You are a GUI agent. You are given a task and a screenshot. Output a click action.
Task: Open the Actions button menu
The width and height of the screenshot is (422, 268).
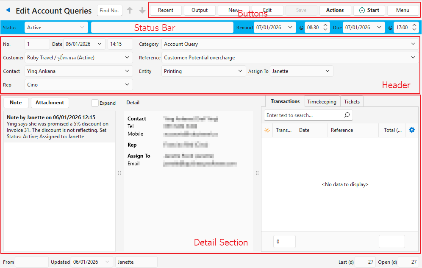point(335,10)
